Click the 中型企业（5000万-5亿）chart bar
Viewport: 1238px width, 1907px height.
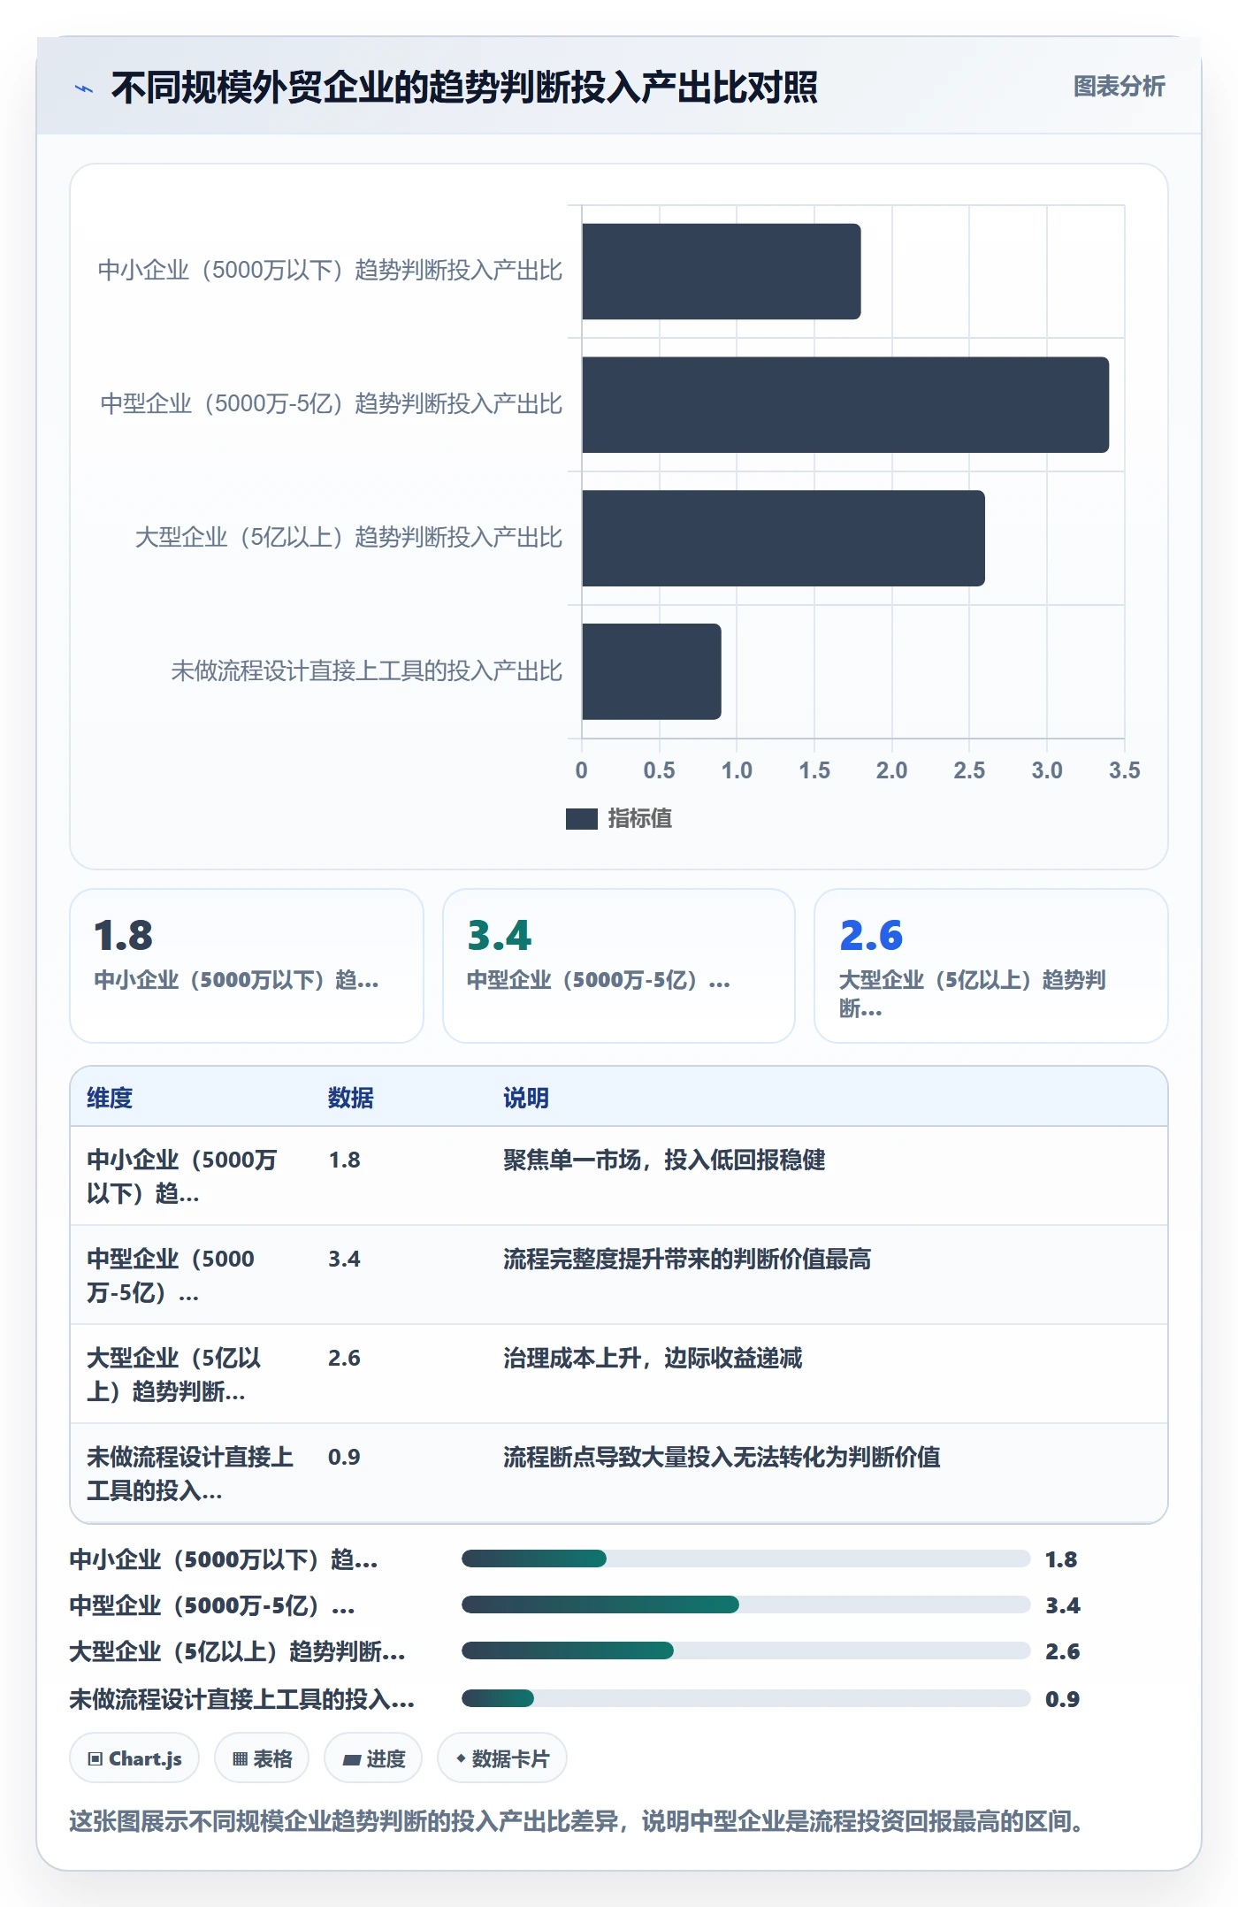(x=845, y=405)
